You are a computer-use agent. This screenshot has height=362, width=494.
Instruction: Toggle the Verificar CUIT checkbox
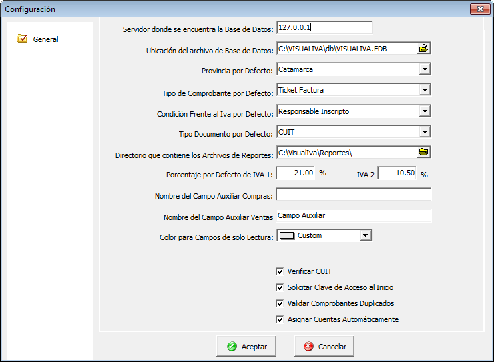tap(280, 271)
